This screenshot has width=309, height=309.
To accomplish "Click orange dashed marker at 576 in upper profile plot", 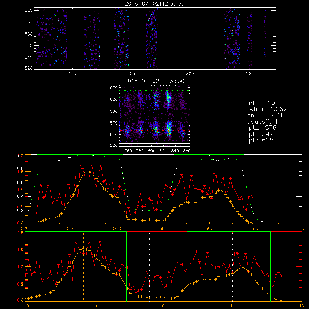I will point(154,189).
